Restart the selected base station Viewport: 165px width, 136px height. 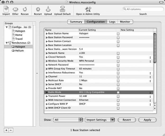coord(38,10)
